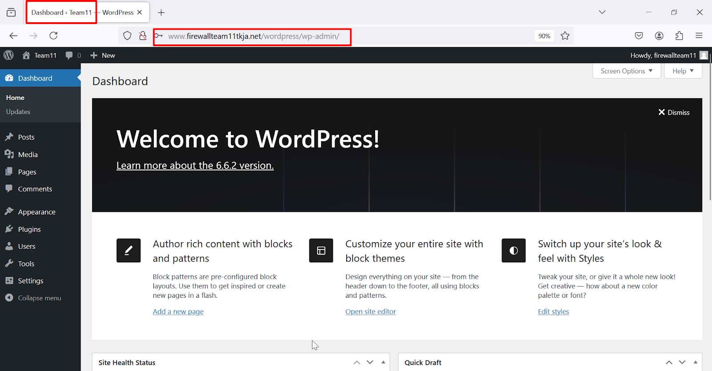The image size is (712, 371).
Task: Click the Add a new page link
Action: pos(178,311)
